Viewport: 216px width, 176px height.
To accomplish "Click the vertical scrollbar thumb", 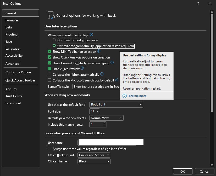I will (x=212, y=63).
